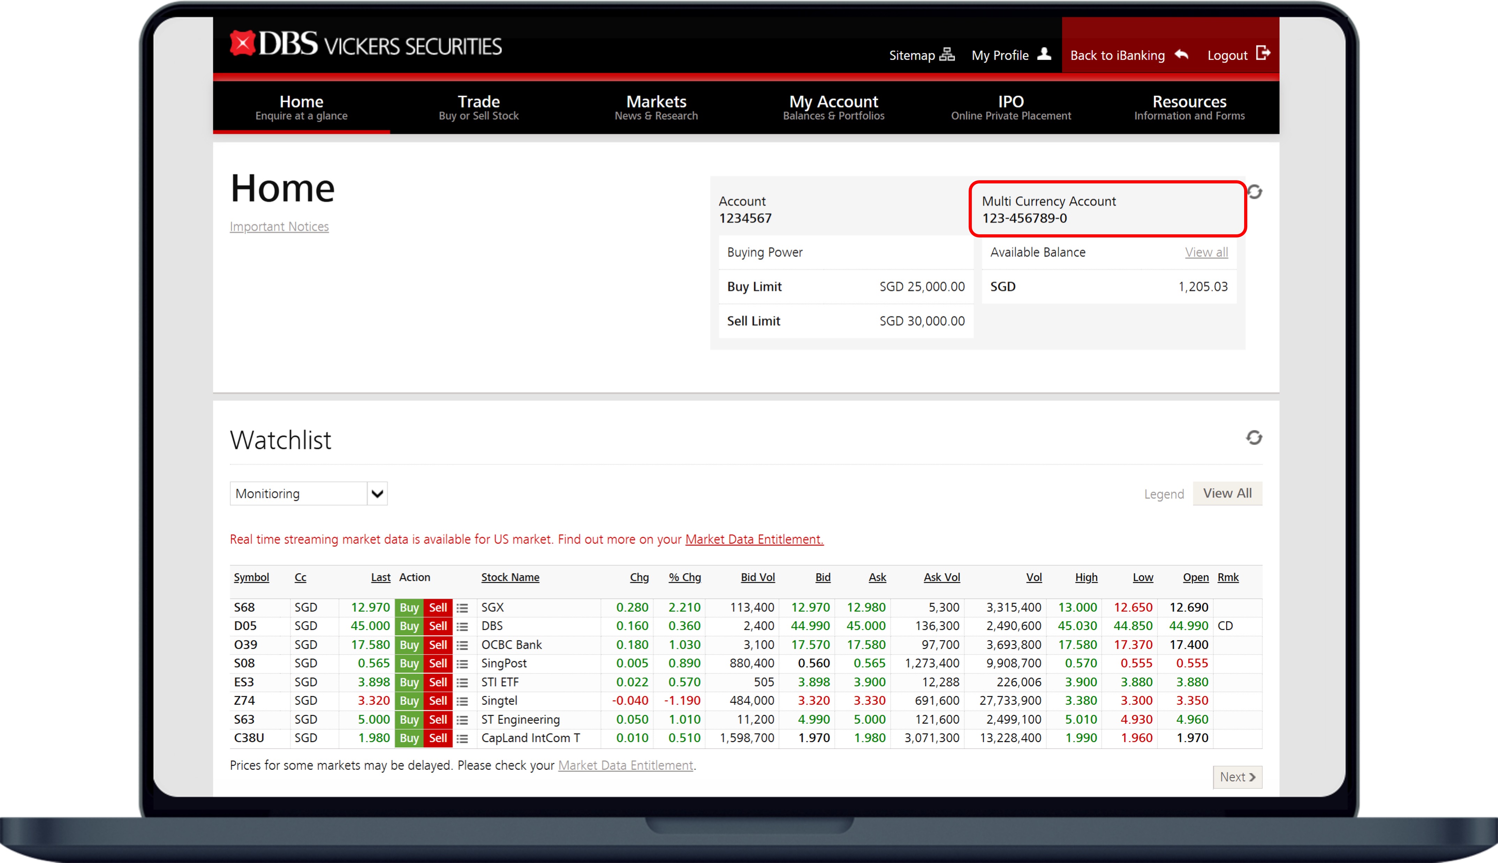Click View All watchlist button
The image size is (1498, 863).
coord(1227,493)
